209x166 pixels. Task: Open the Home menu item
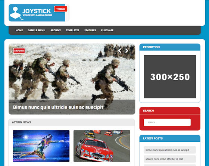click(19, 30)
